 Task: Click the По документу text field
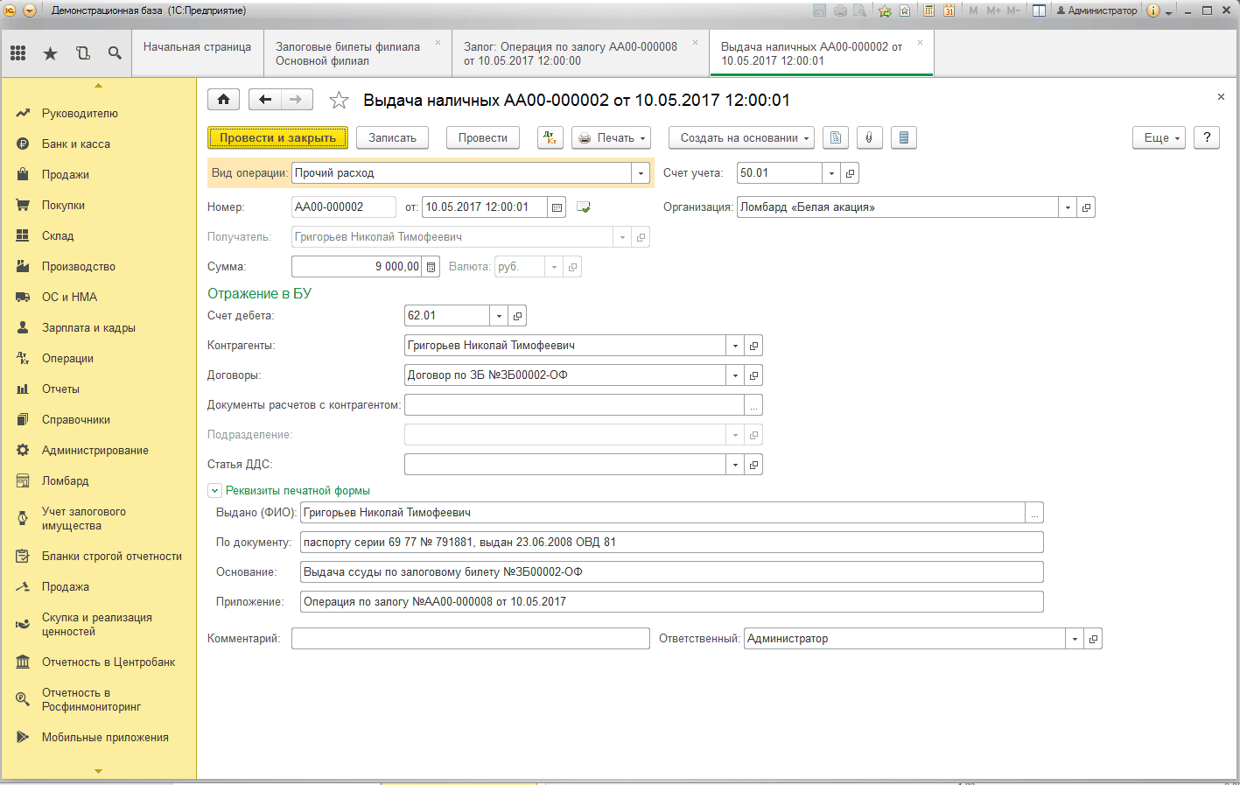(672, 543)
